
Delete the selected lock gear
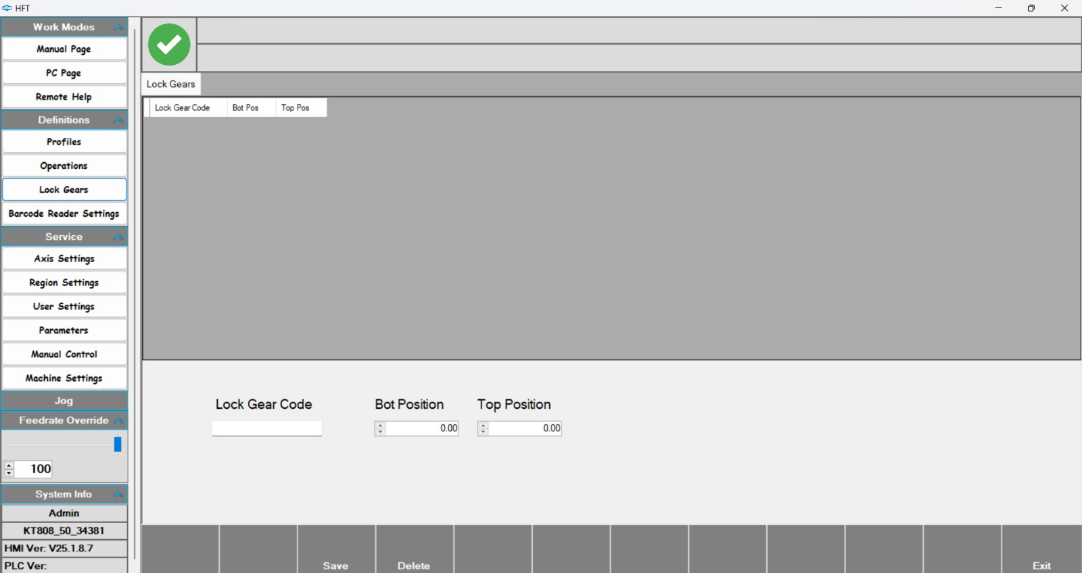[414, 550]
